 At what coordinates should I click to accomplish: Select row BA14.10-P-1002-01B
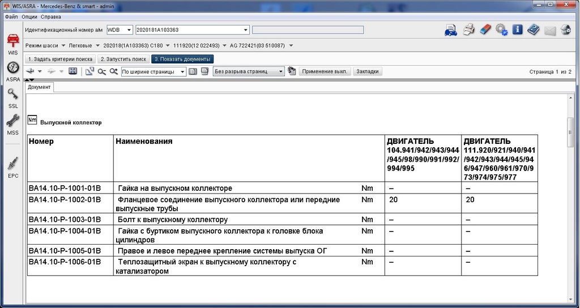pos(283,204)
